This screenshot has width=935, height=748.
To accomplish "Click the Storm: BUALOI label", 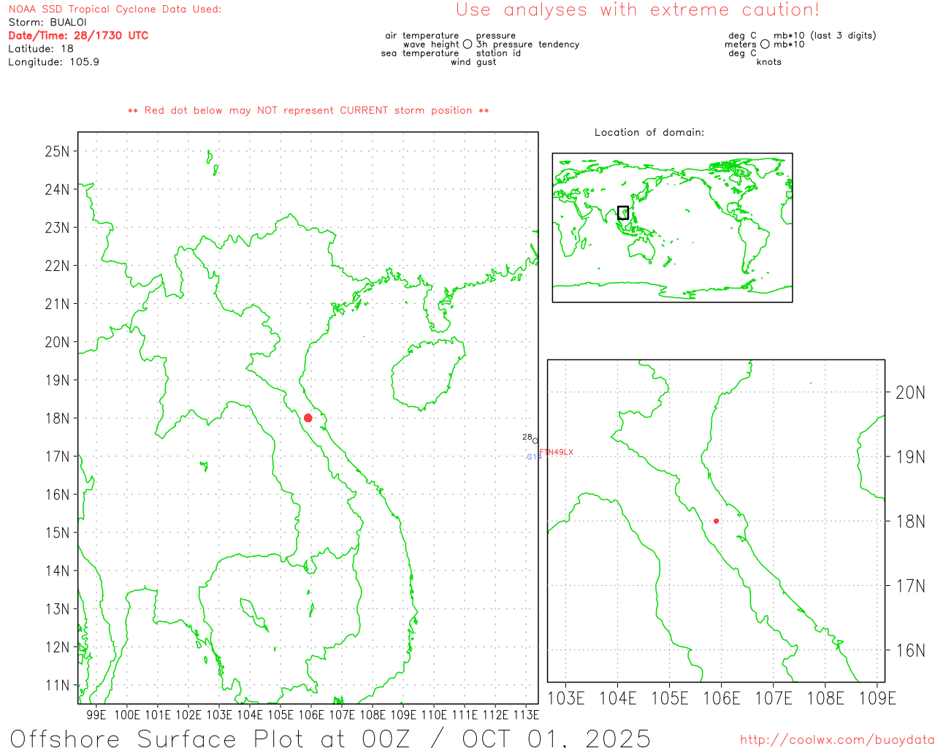I will (47, 23).
